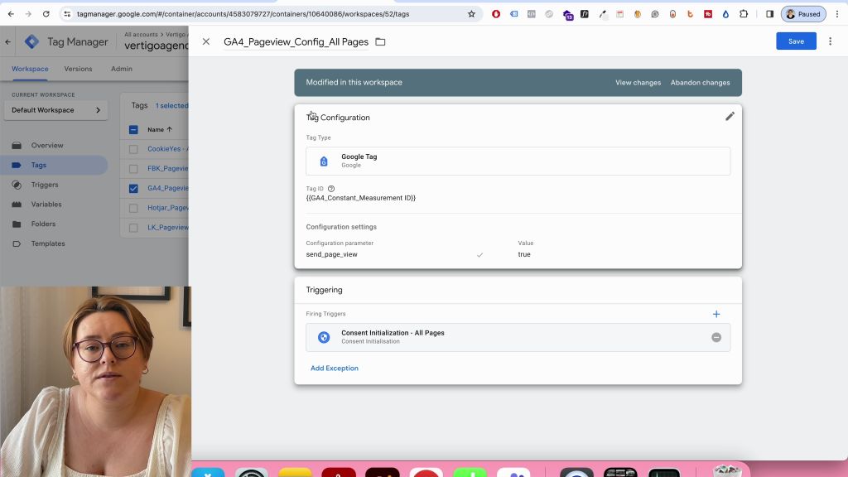Open the Paused profile button
The width and height of the screenshot is (848, 477).
(803, 14)
